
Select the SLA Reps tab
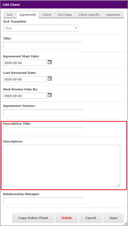coord(65,15)
